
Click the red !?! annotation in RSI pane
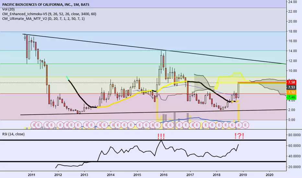[x=239, y=136]
